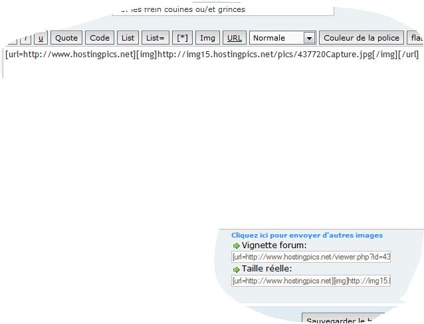Follow 'Cliquez ici pour envoyer d'autres images' link
Screen dimensions: 424x324
tap(307, 236)
